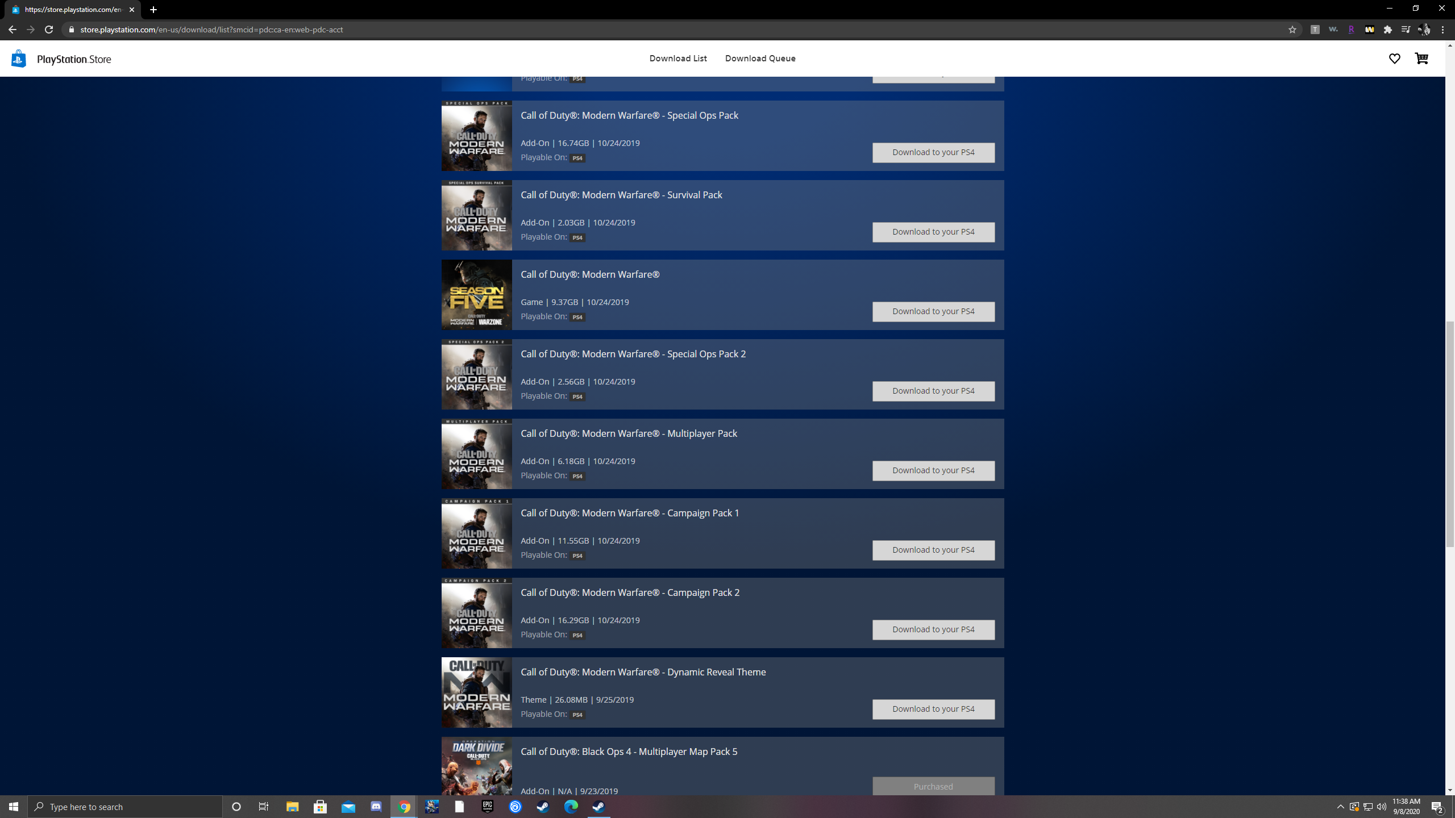Switch to the Download List tab
This screenshot has width=1455, height=818.
tap(677, 58)
